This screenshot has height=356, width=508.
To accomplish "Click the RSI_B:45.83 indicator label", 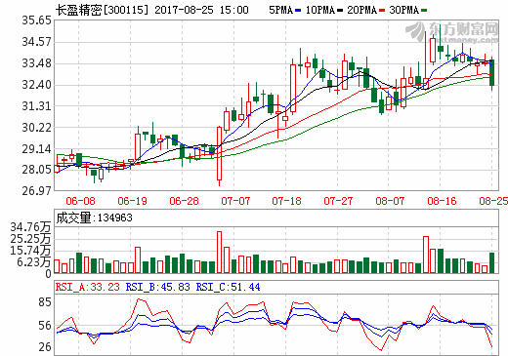I will pos(157,287).
